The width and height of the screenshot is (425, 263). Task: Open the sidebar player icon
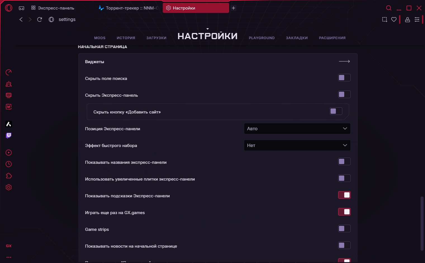pyautogui.click(x=9, y=153)
